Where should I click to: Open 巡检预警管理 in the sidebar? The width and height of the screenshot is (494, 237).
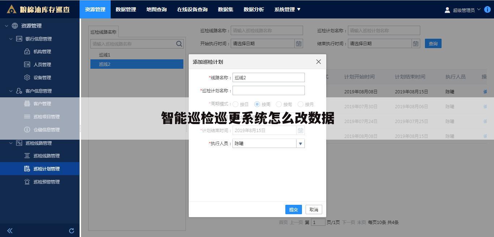(47, 182)
